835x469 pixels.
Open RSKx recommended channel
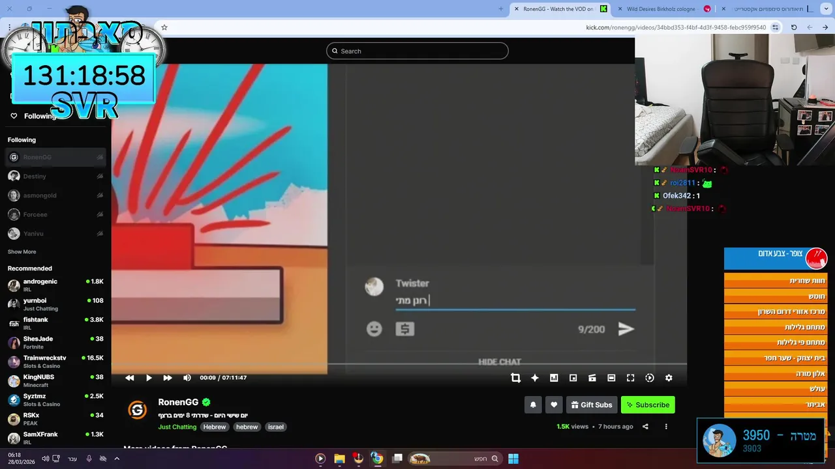pos(55,419)
